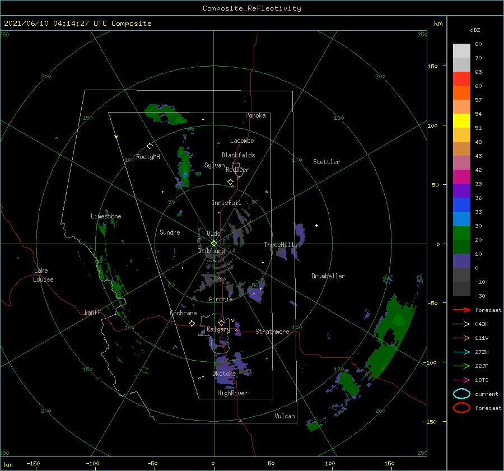The width and height of the screenshot is (504, 471).
Task: Click the Lacombe label
Action: click(242, 141)
